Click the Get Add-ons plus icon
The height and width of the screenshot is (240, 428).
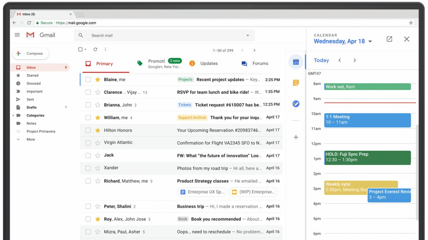pyautogui.click(x=296, y=137)
